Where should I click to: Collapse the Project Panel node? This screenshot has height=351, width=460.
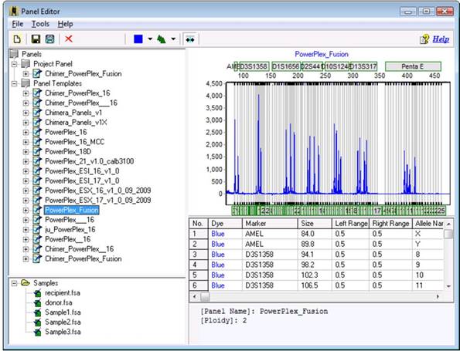(x=14, y=64)
